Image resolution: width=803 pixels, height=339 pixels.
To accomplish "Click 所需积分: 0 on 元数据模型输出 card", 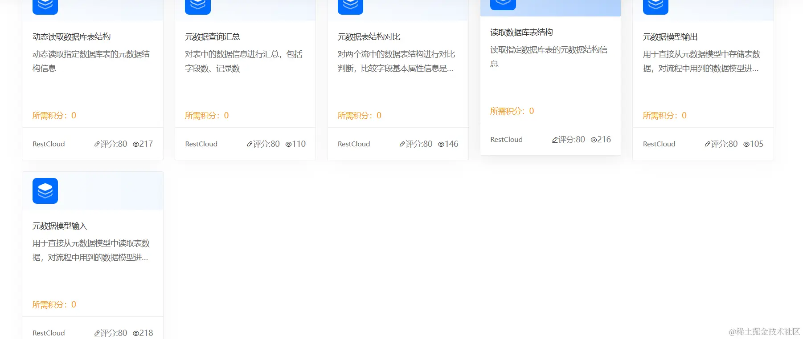I will click(665, 116).
